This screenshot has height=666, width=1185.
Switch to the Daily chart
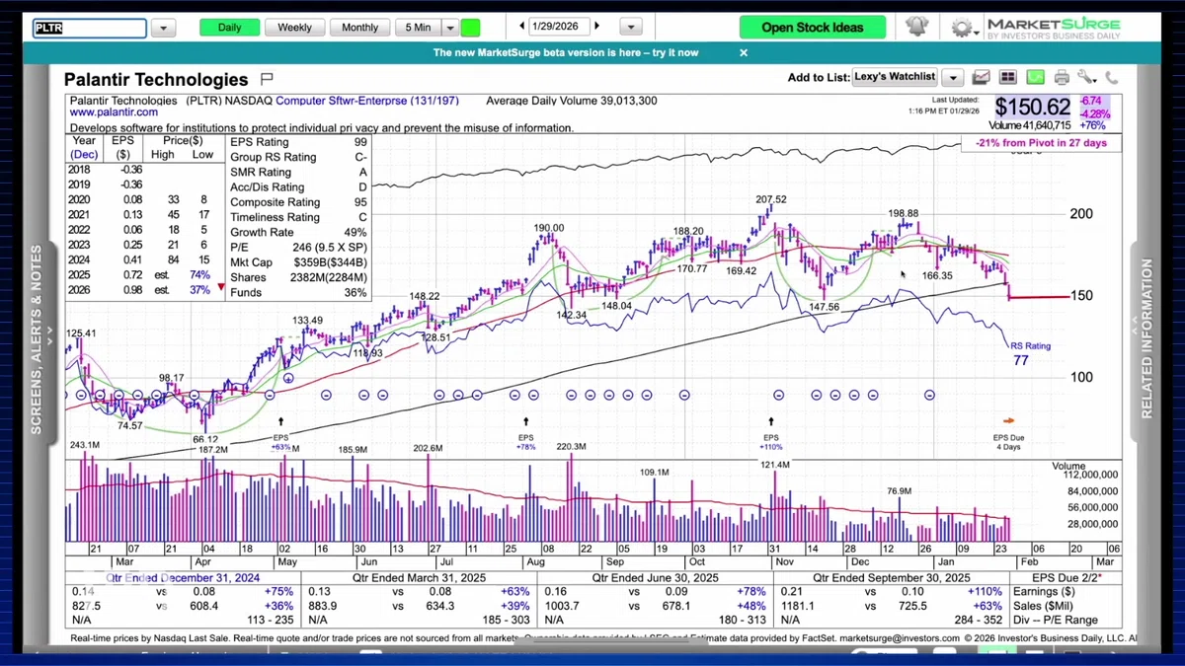229,28
